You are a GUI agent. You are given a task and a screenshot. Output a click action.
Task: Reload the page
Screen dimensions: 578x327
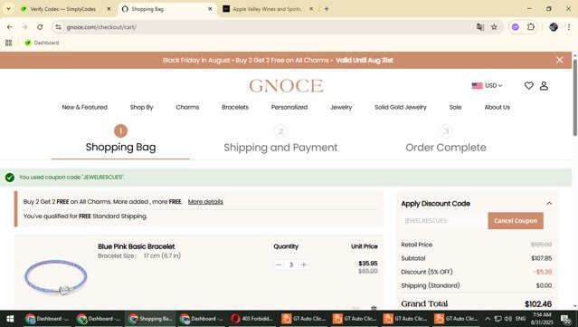[x=40, y=27]
